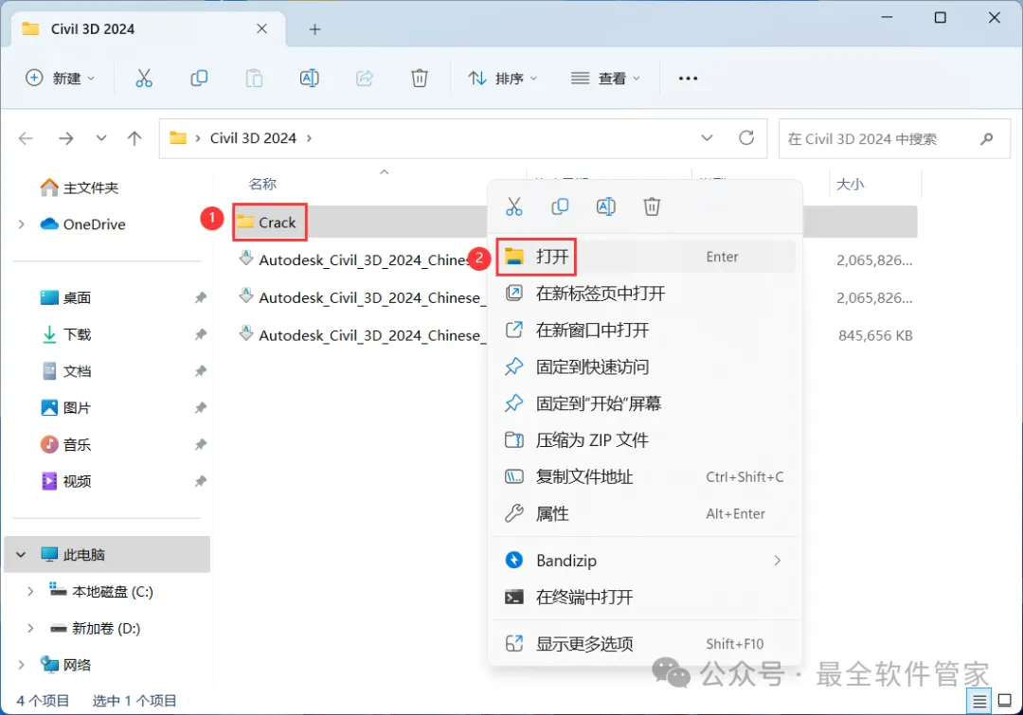Choose 复制文件地址 menu item
1023x715 pixels.
pos(645,477)
